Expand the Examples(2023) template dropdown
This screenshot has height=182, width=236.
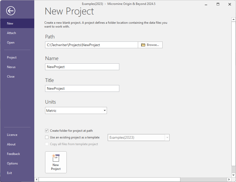tap(167, 137)
